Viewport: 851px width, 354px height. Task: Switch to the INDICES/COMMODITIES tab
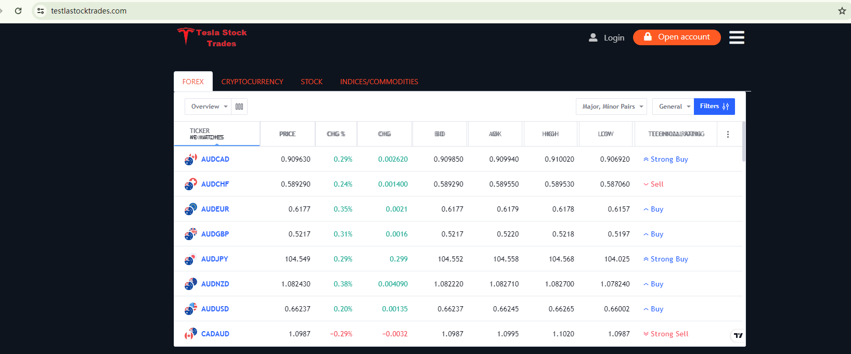pyautogui.click(x=379, y=82)
